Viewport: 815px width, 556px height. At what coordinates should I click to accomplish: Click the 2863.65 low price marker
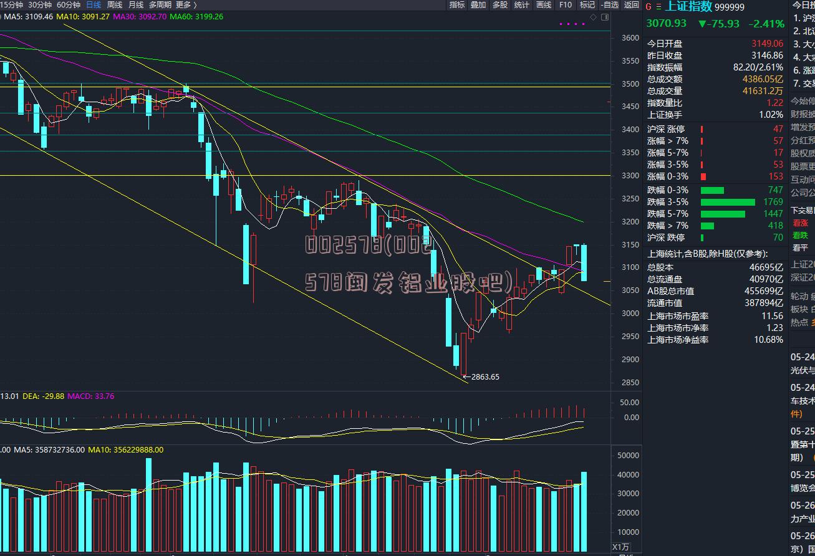485,376
